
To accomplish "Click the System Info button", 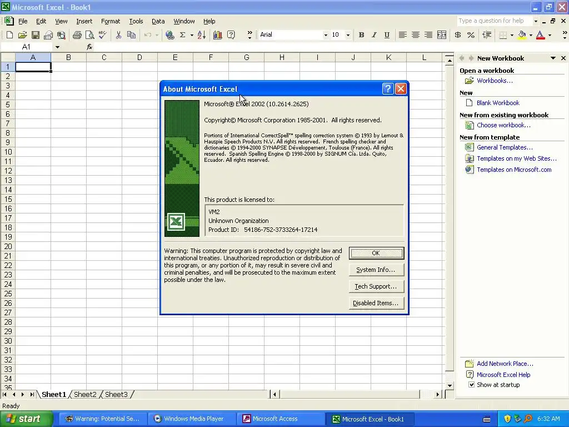I will [x=376, y=270].
